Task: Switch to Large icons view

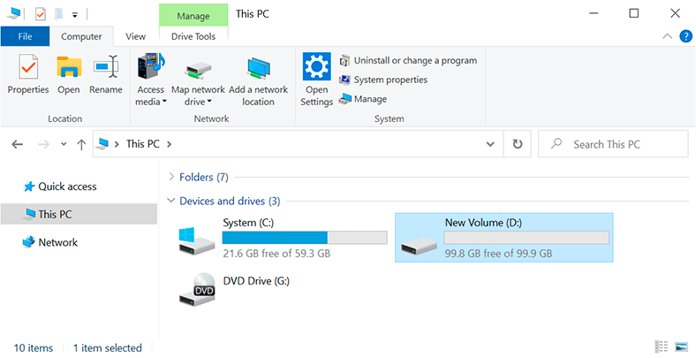Action: pos(681,347)
